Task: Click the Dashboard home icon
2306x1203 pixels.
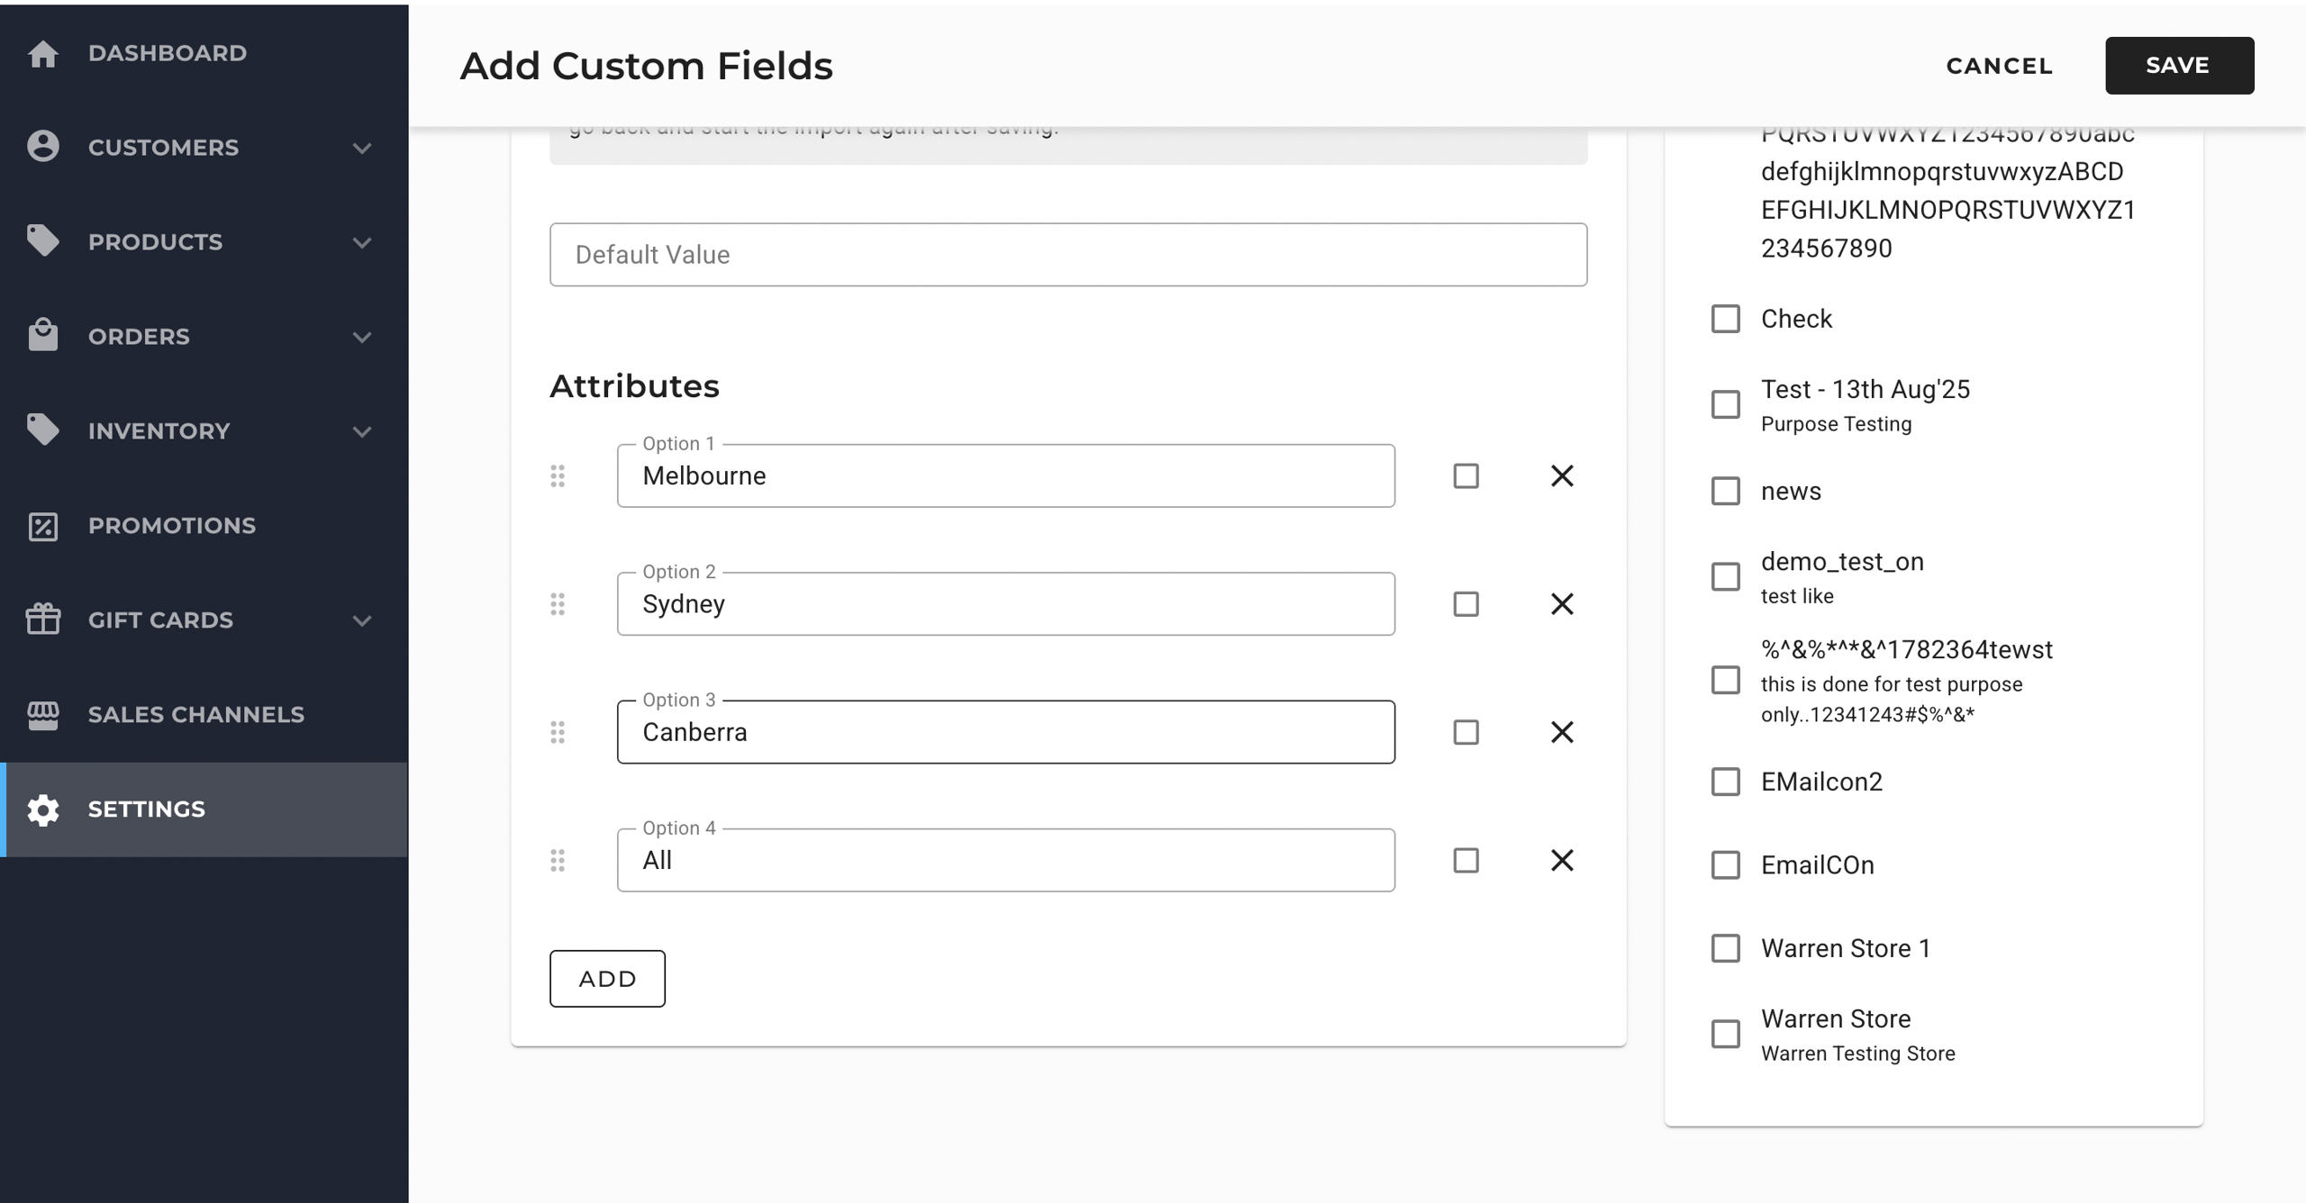Action: [42, 54]
